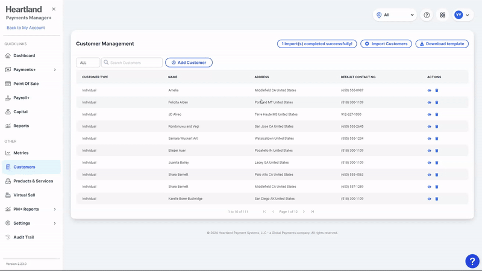482x271 pixels.
Task: Click the Name column header
Action: click(x=172, y=77)
